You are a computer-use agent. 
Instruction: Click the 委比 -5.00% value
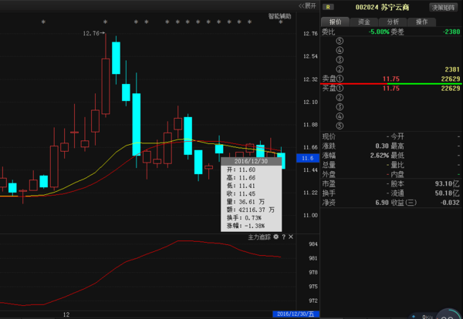pos(379,32)
